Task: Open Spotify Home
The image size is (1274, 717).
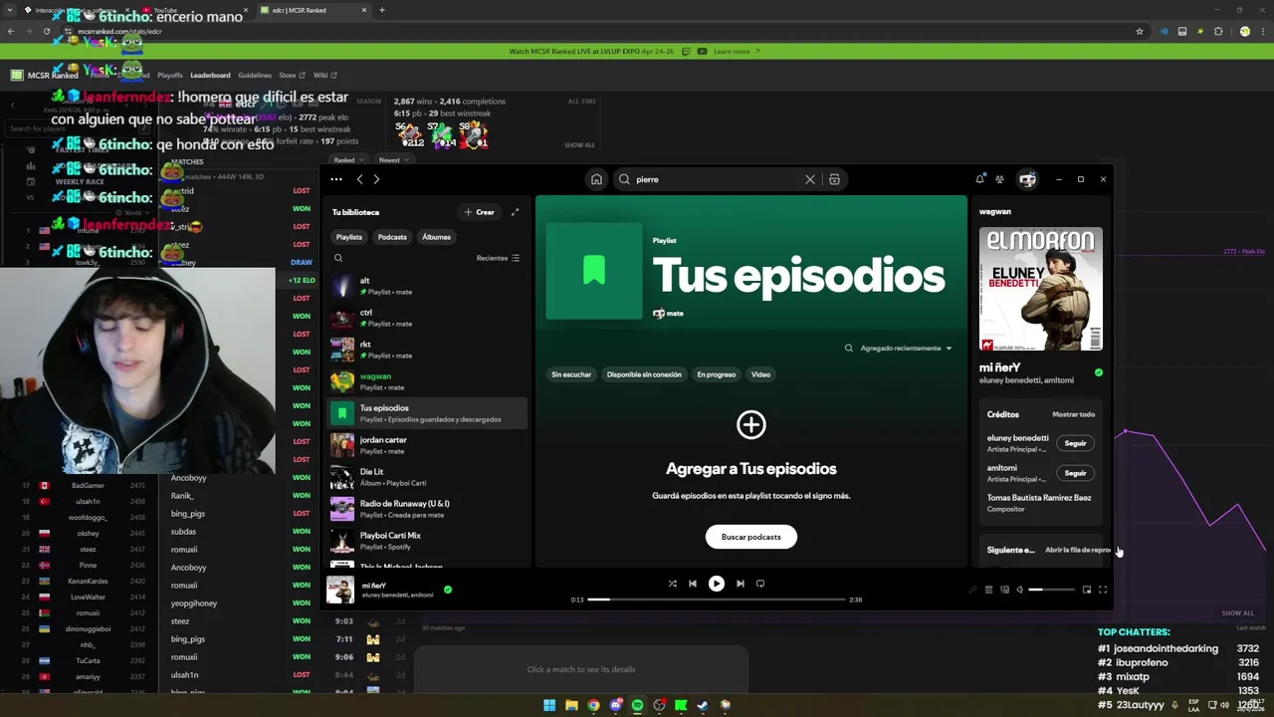Action: click(596, 179)
